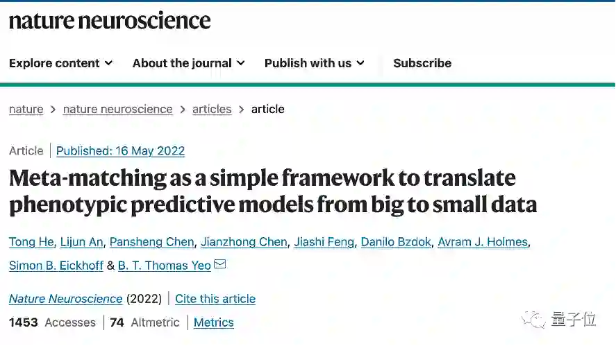Click the Nature Neuroscience journal citation link
616x346 pixels.
point(66,299)
